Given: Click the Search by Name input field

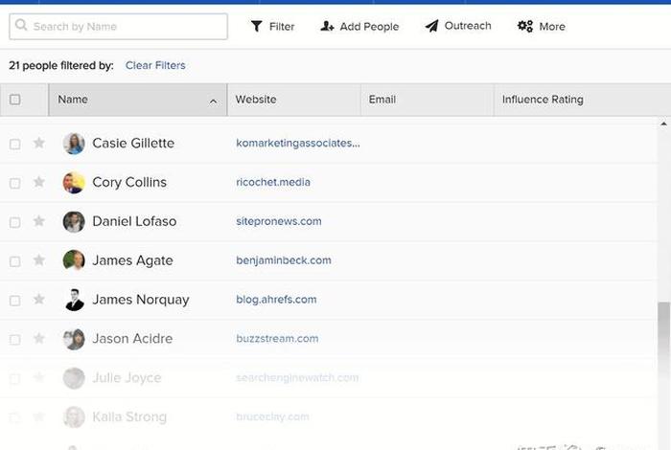Looking at the screenshot, I should (x=118, y=27).
